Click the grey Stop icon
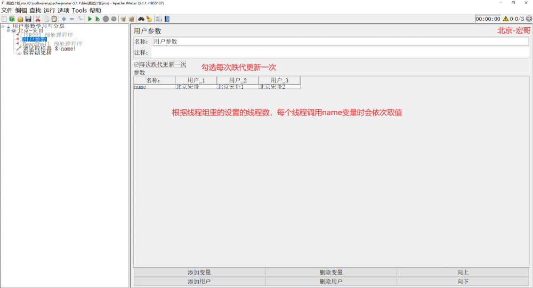The width and height of the screenshot is (533, 288). [x=106, y=19]
